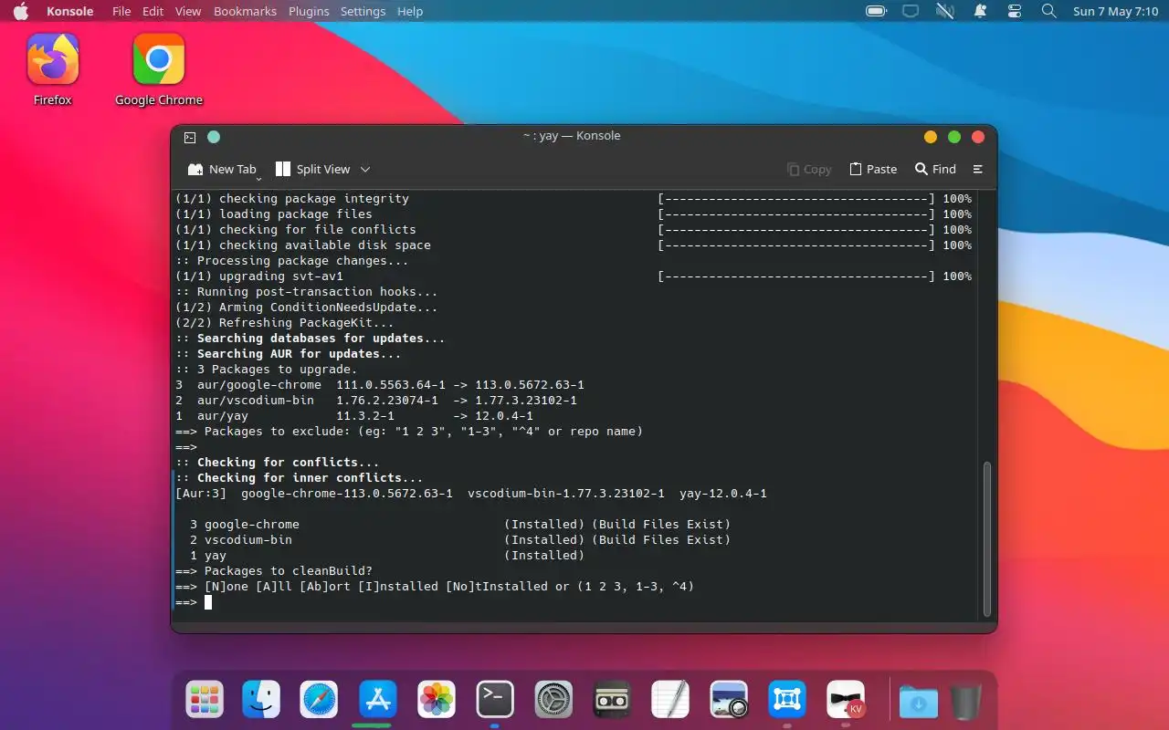The height and width of the screenshot is (730, 1169).
Task: Click ':: Checking for inner conflicts...' text
Action: 300,478
